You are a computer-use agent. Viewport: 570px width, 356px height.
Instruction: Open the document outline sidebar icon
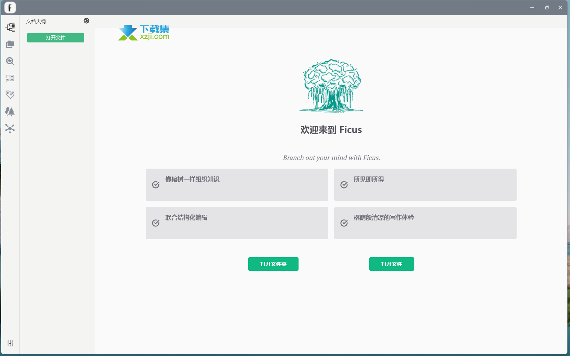tap(10, 27)
